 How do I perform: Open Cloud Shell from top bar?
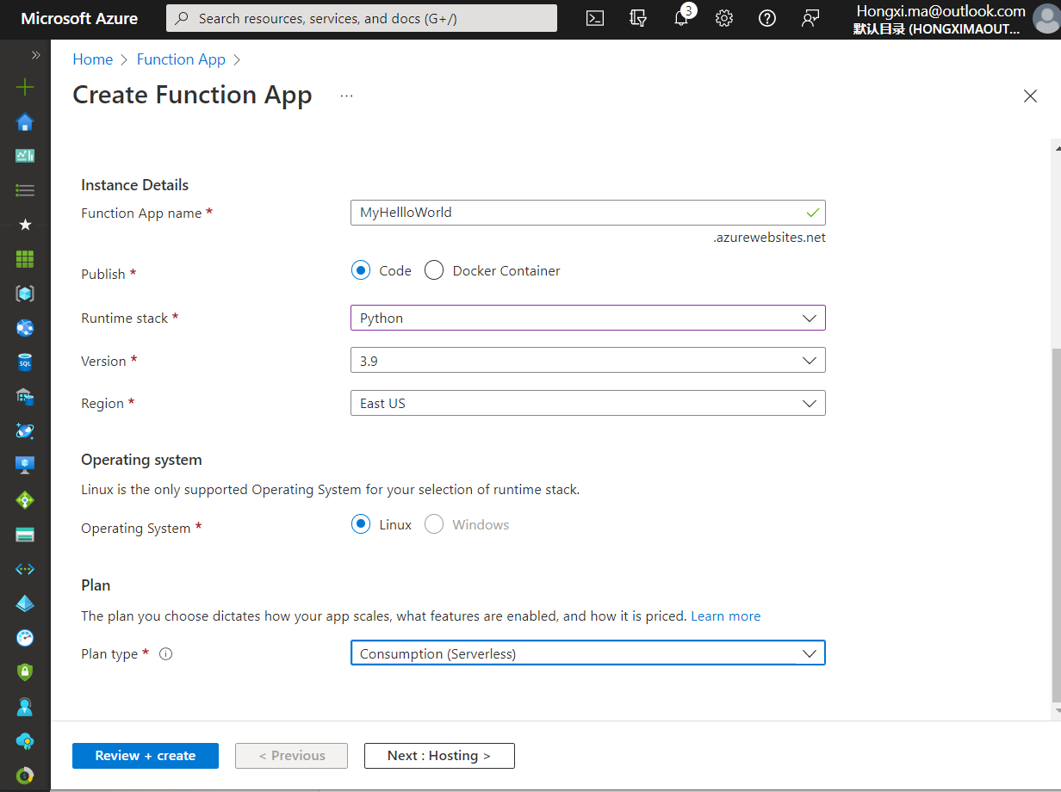(595, 18)
